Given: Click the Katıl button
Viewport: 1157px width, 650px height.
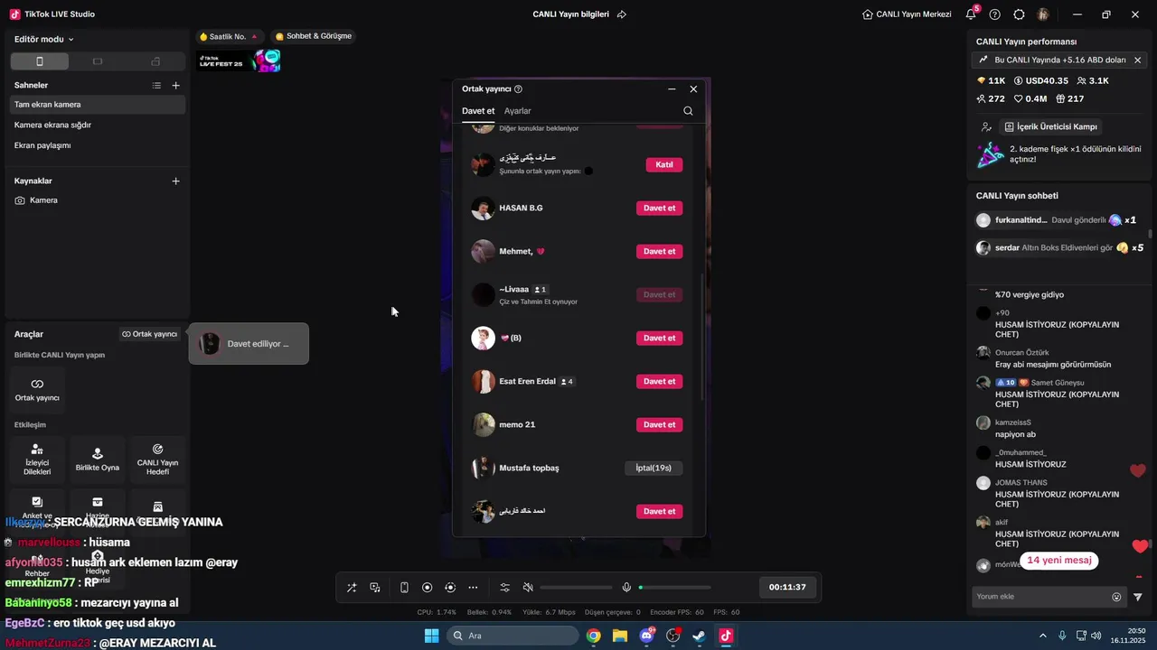Looking at the screenshot, I should click(664, 165).
